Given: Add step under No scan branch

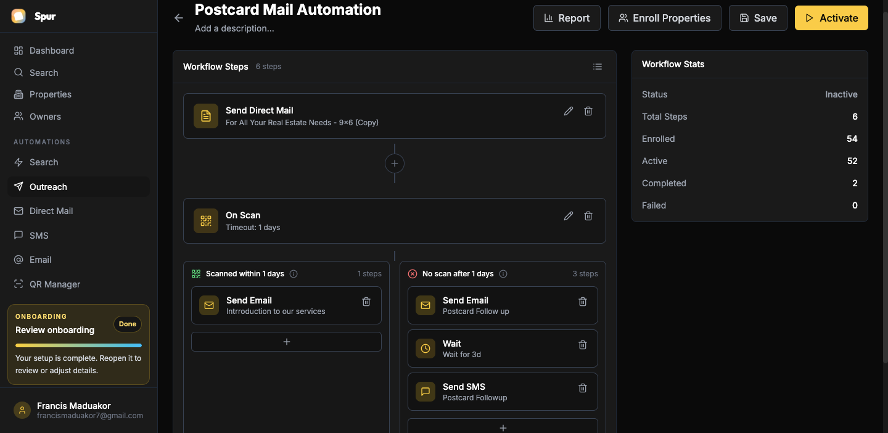Looking at the screenshot, I should (x=503, y=426).
